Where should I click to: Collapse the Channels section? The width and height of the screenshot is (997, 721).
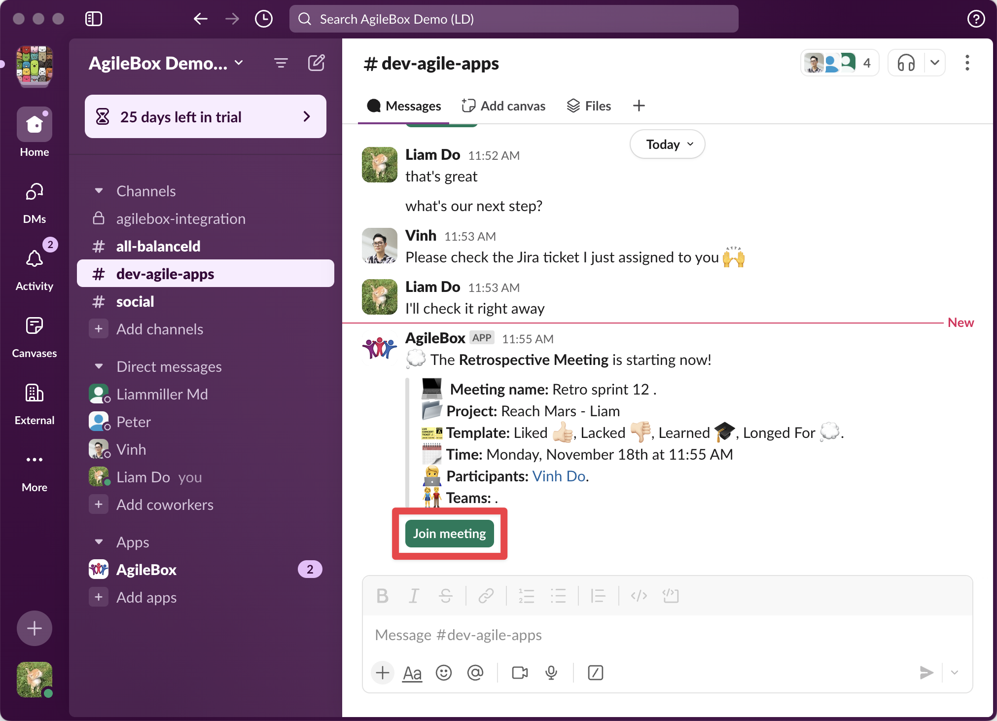pos(99,191)
